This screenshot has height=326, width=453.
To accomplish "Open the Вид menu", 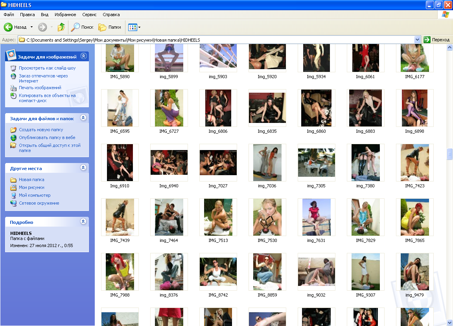I will coord(44,15).
